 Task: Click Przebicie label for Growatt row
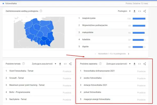[x=67, y=79]
